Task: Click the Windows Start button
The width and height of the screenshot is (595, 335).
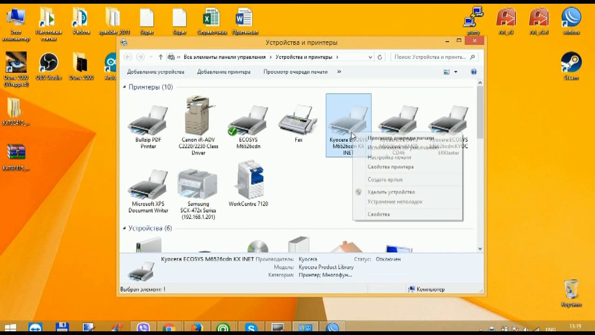Action: (x=10, y=328)
